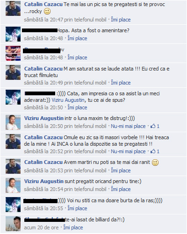
Task: Click thumbs-up icon on the 20:50 Viziru comment
Action: (x=153, y=126)
